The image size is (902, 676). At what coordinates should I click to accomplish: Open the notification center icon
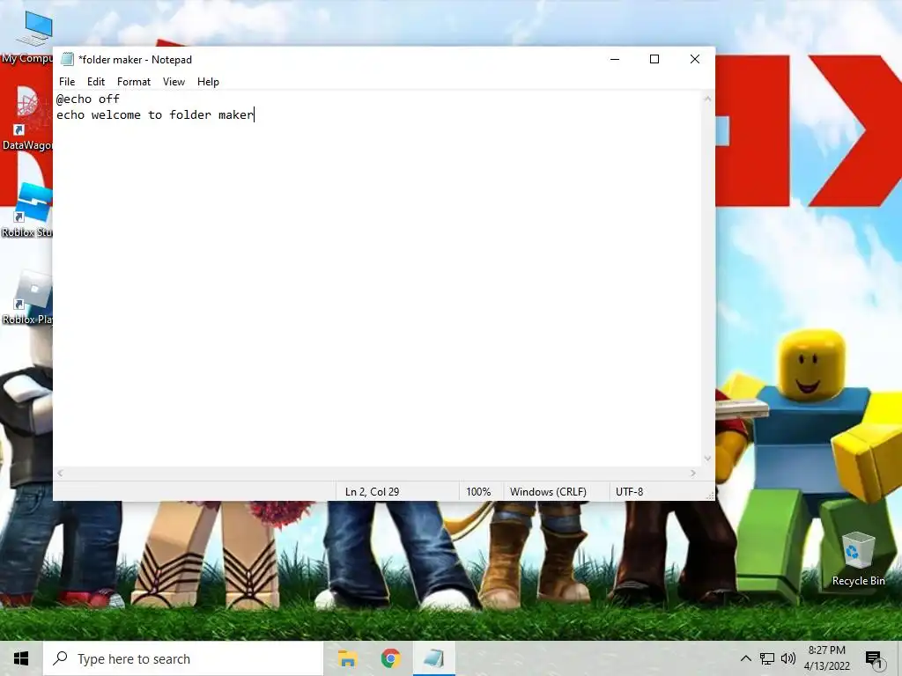pos(875,658)
